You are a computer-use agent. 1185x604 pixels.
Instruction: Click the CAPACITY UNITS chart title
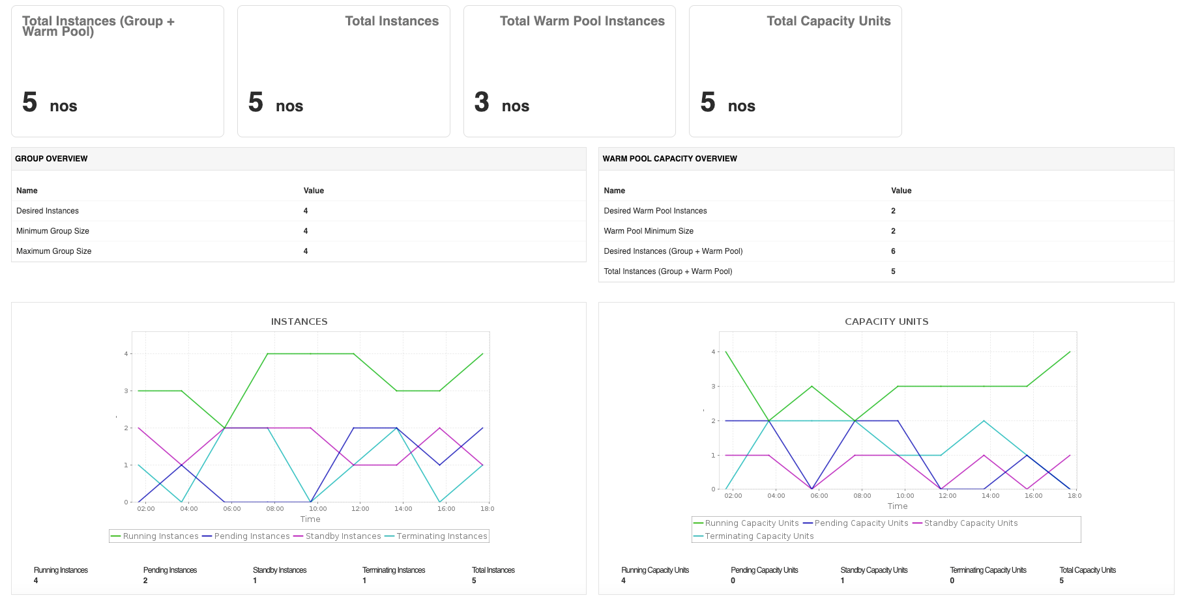click(886, 322)
